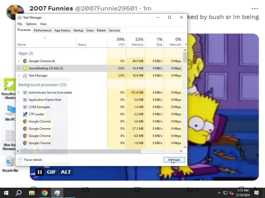Screen dimensions: 265x198
Task: Click the horizontal scrollbar left arrow
Action: point(18,151)
